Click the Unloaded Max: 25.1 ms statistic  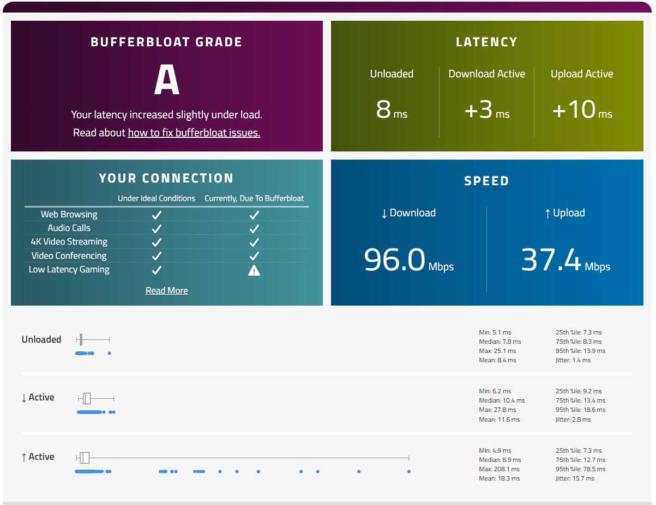[497, 351]
